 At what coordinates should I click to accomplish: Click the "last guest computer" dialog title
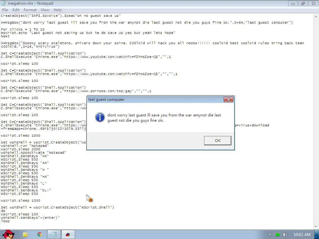107,100
